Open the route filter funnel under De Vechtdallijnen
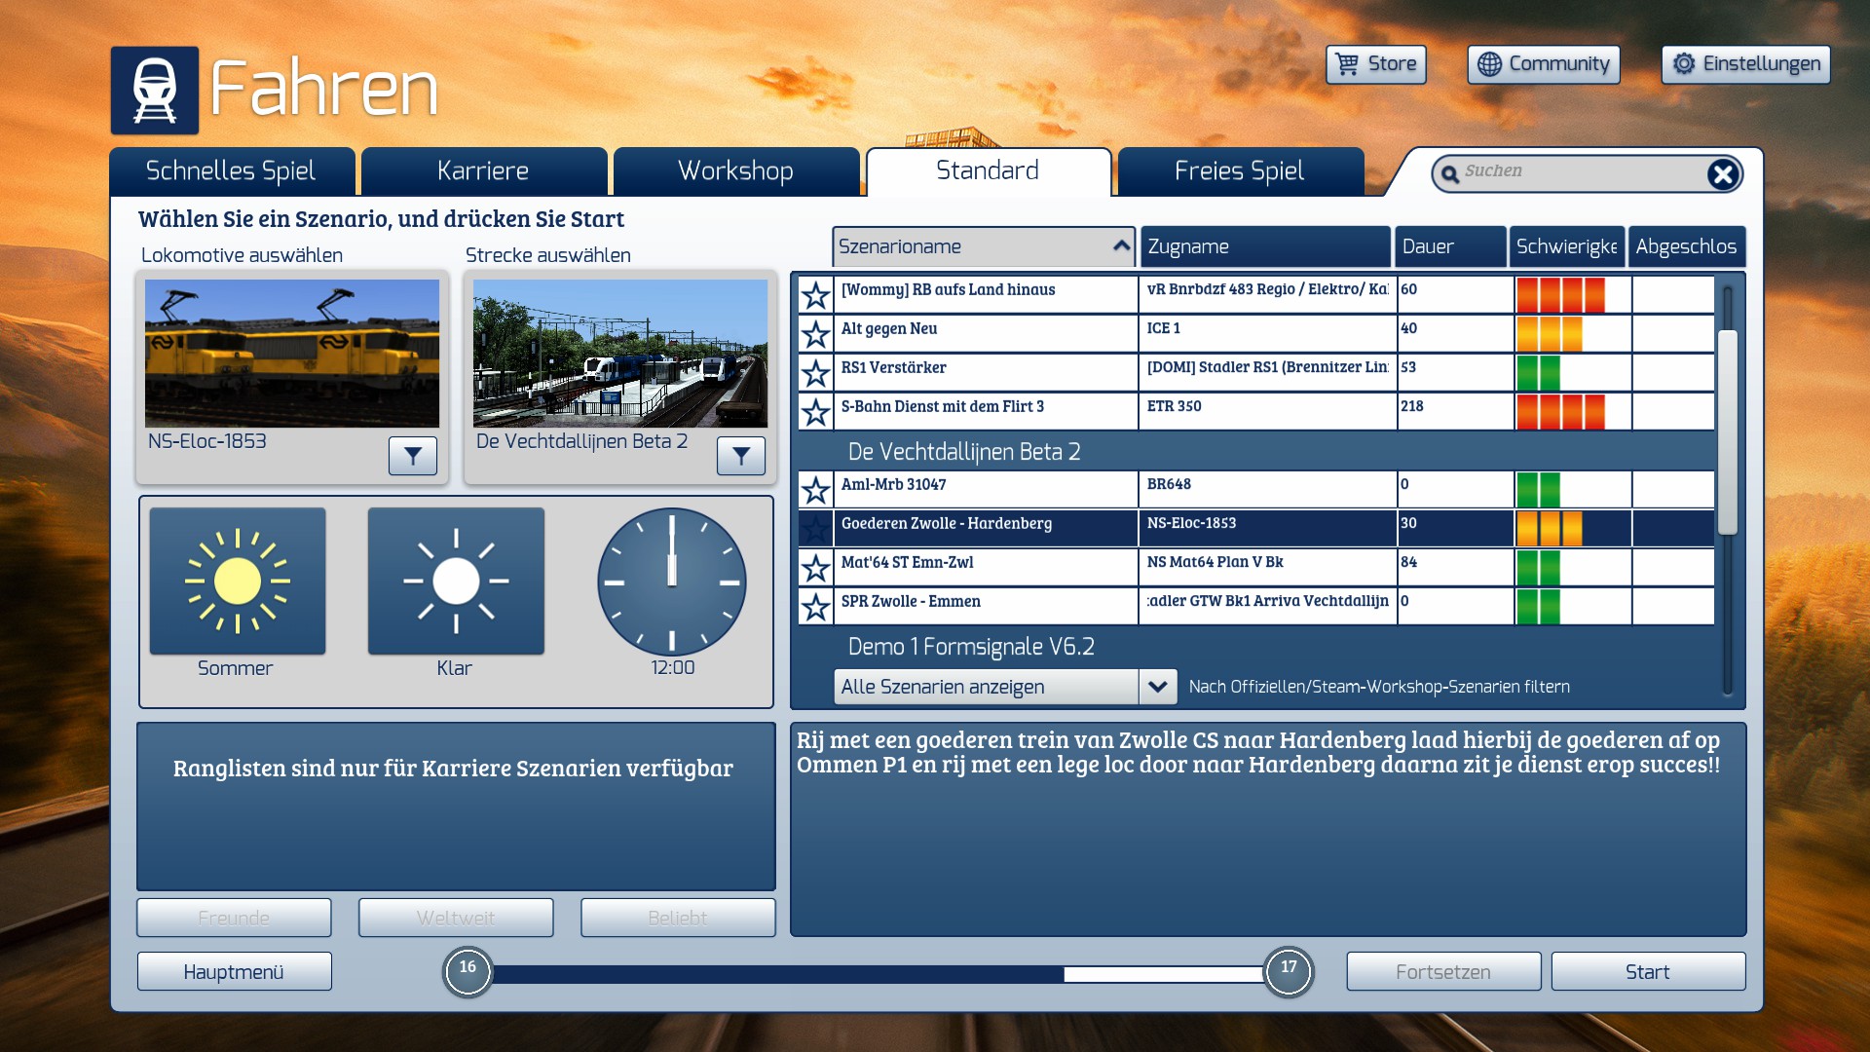This screenshot has width=1870, height=1052. [741, 455]
